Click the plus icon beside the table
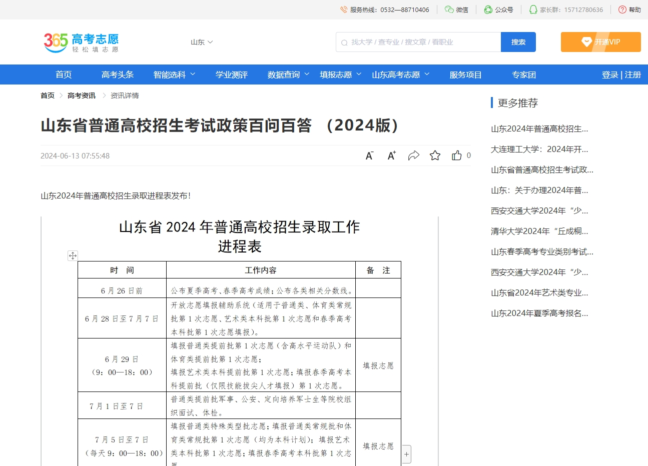The image size is (648, 466). [x=406, y=454]
